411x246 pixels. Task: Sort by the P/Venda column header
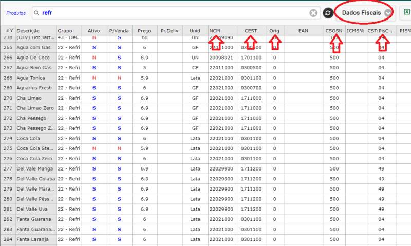coord(119,31)
